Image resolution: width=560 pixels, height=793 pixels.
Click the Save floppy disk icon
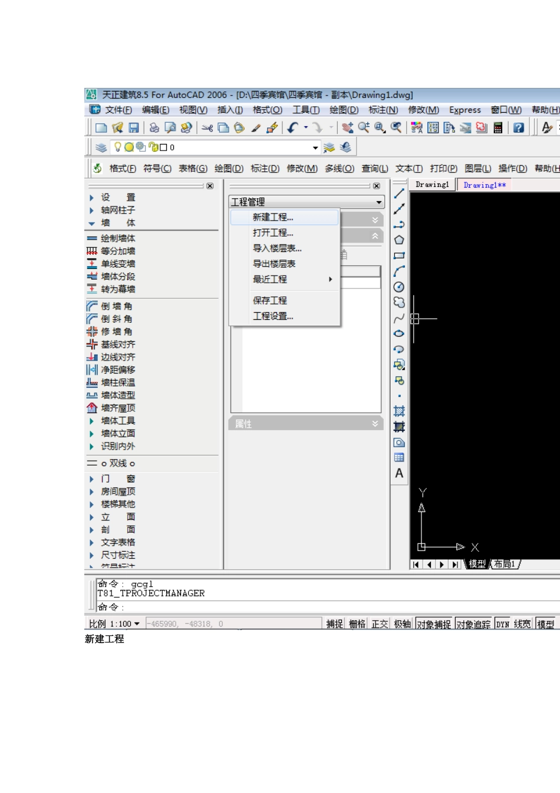click(x=134, y=127)
